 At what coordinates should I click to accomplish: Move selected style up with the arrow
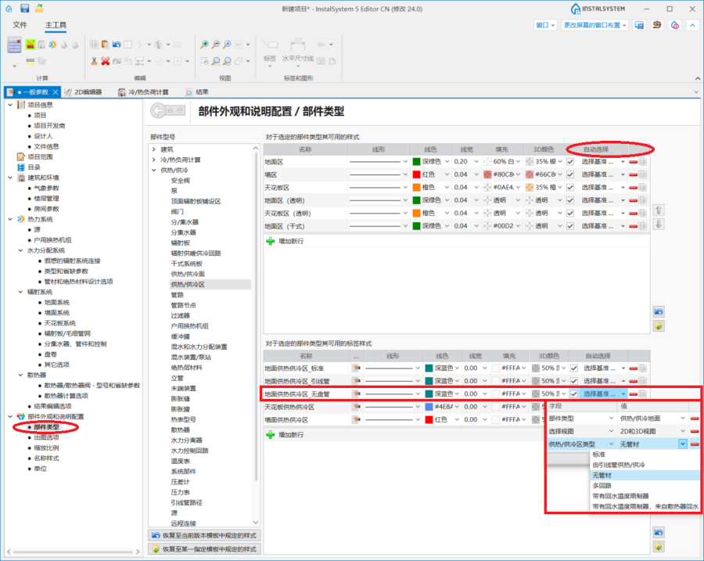click(x=659, y=210)
